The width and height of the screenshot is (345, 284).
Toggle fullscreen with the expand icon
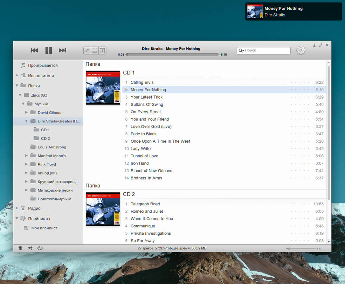point(320,45)
